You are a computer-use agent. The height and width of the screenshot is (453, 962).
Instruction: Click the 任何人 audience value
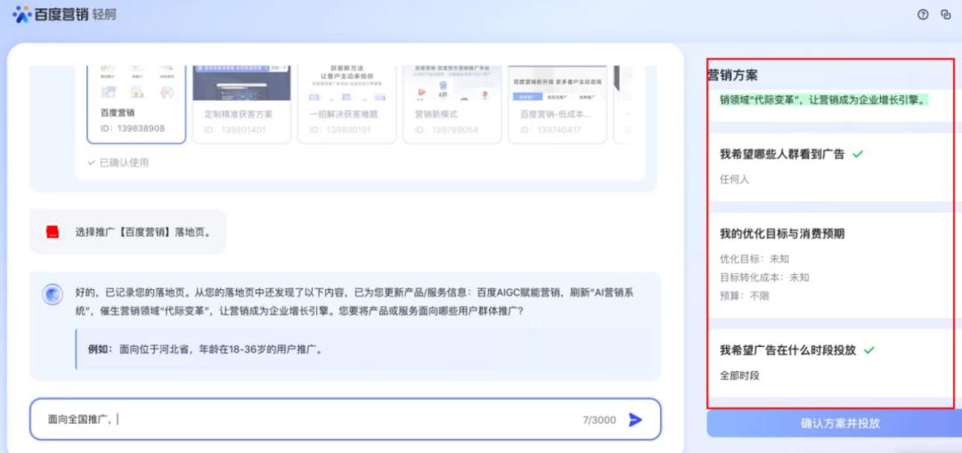click(x=734, y=180)
